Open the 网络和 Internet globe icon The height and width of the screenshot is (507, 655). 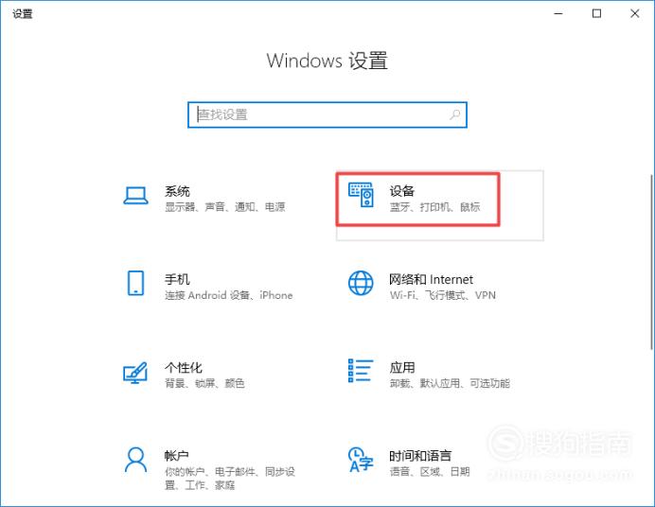pyautogui.click(x=361, y=283)
